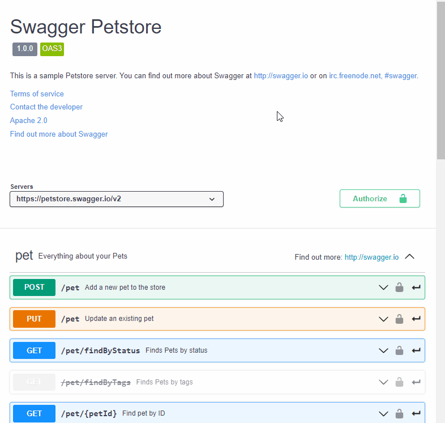Collapse the pet tag section arrow
The width and height of the screenshot is (445, 423).
click(x=409, y=257)
